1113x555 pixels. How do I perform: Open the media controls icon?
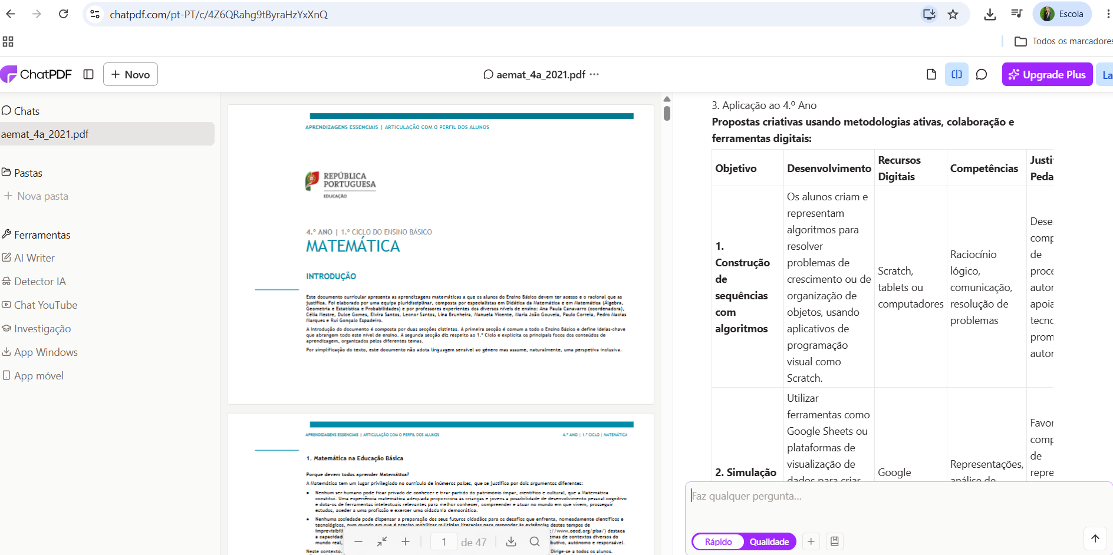pyautogui.click(x=1017, y=14)
